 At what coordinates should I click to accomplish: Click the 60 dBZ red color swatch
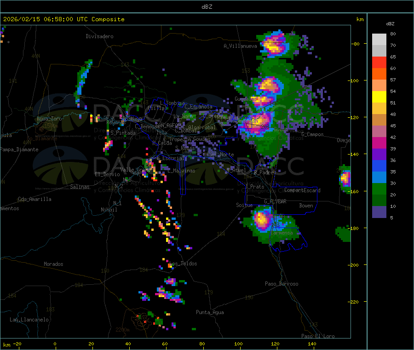point(379,62)
